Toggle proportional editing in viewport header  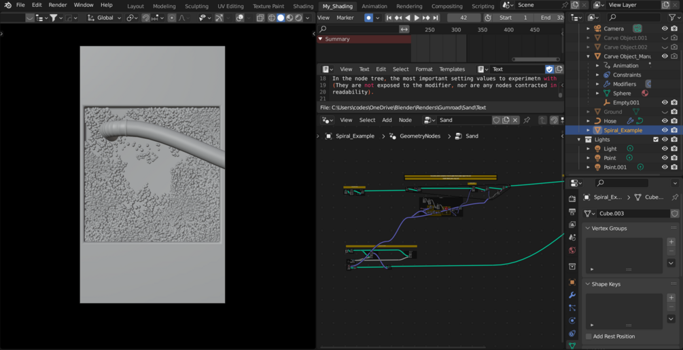point(172,18)
